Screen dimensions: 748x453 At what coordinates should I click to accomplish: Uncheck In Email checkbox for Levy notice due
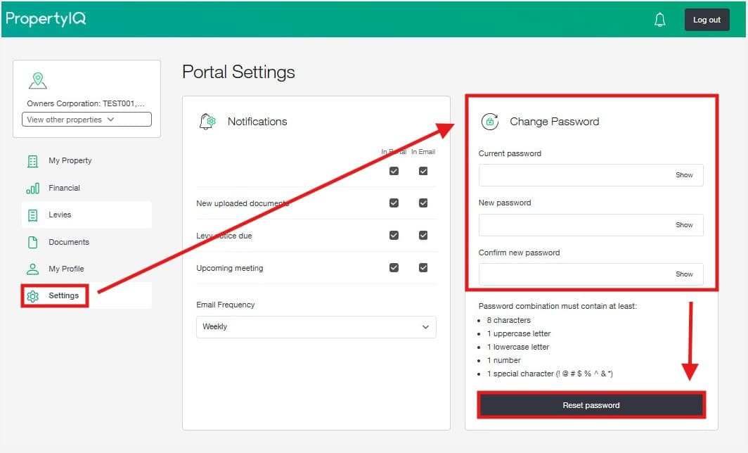(423, 236)
